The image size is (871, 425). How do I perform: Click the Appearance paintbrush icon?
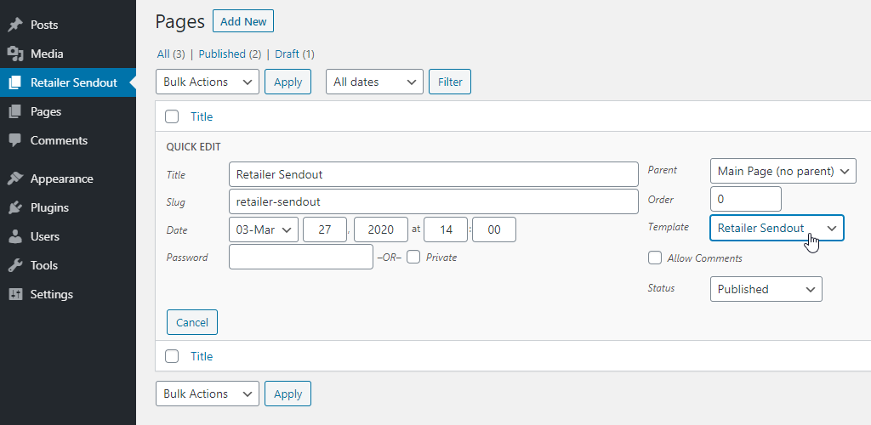(x=15, y=178)
